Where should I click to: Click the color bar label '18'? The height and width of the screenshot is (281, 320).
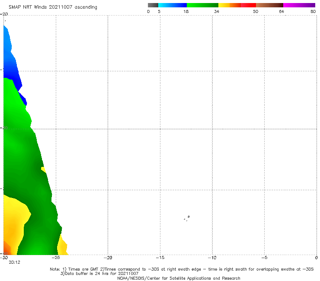(186, 11)
